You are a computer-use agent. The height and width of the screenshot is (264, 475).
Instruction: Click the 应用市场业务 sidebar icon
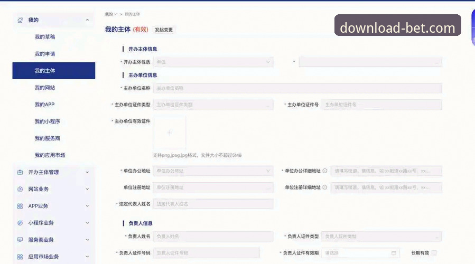point(20,257)
